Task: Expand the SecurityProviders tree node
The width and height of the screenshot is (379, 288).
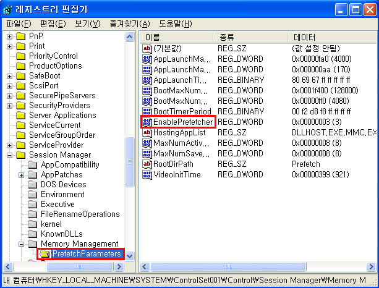Action: [9, 106]
